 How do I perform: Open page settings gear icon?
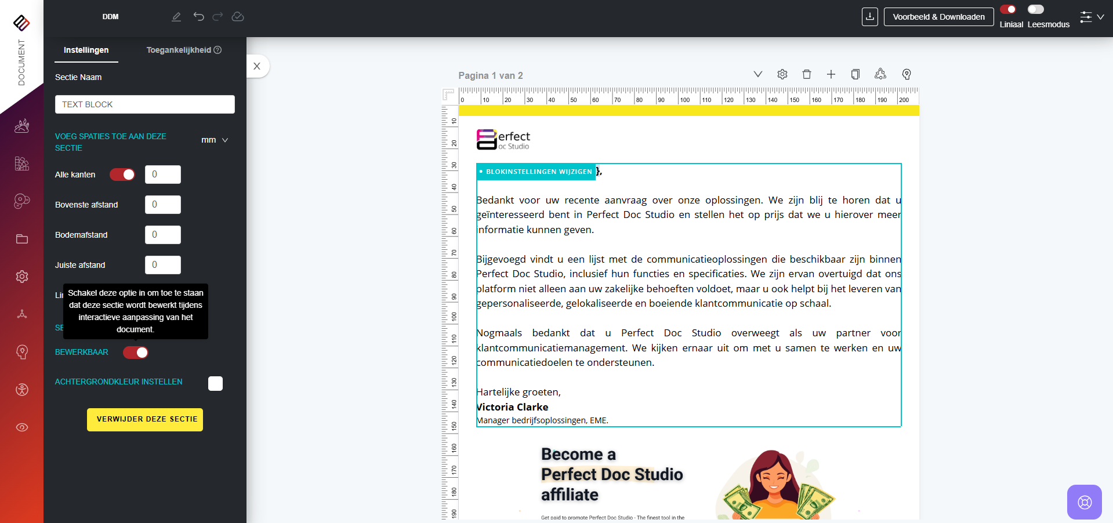click(782, 74)
